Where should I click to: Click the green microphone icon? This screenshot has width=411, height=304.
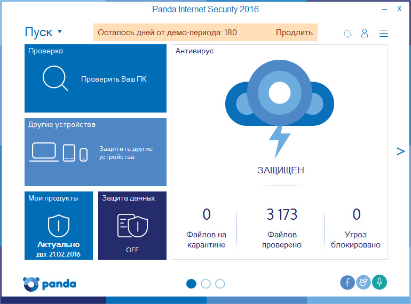[x=380, y=282]
